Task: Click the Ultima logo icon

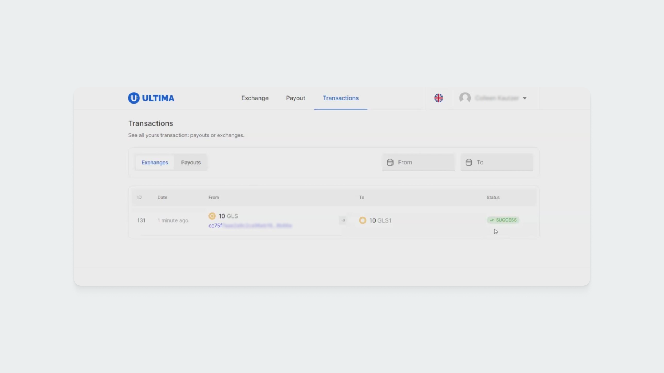Action: click(x=134, y=98)
